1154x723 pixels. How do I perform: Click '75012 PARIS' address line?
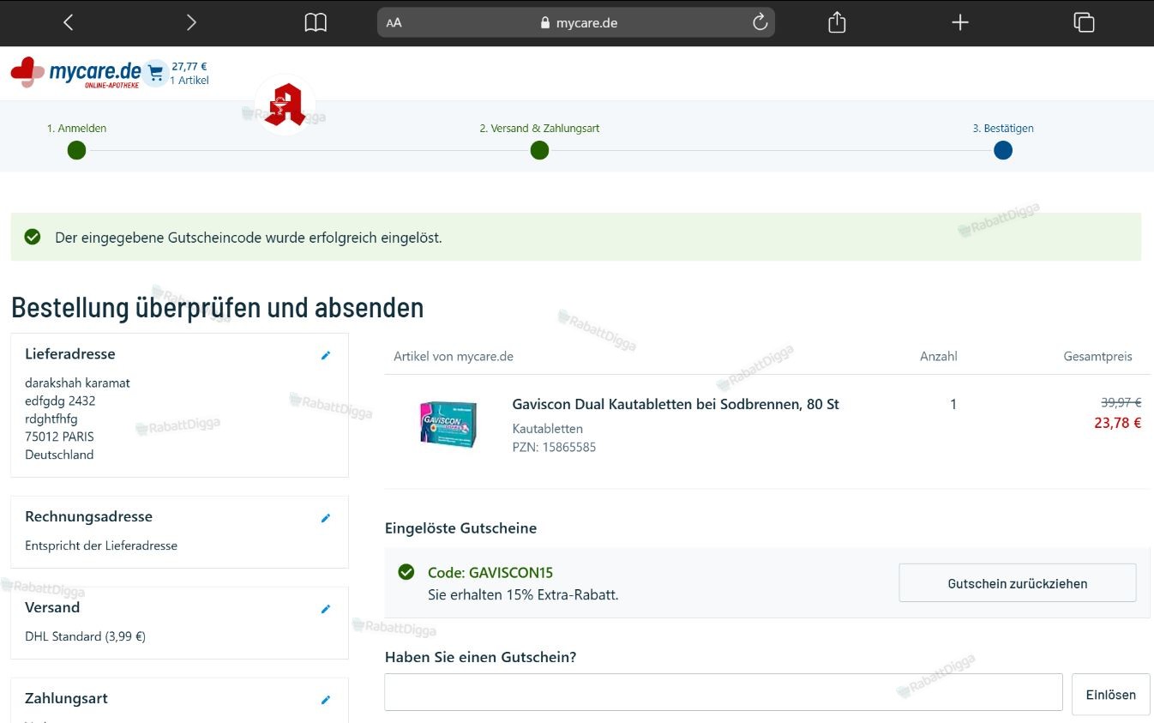pos(59,437)
